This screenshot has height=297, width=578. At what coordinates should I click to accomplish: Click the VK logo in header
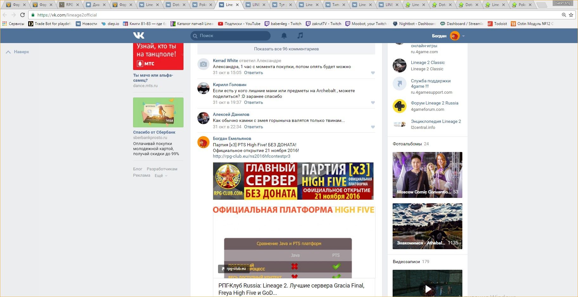pos(139,35)
